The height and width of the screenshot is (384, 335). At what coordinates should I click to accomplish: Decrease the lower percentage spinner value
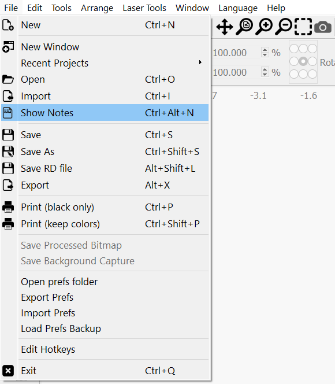pyautogui.click(x=265, y=75)
